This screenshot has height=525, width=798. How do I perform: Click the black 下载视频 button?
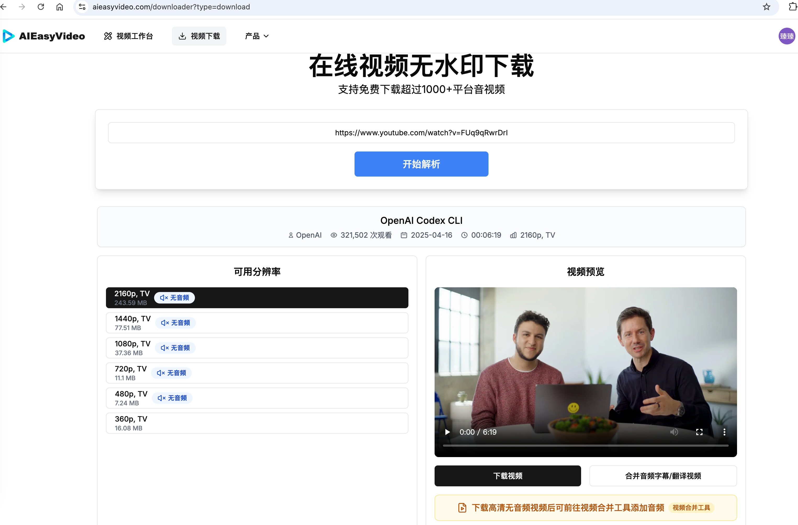507,476
